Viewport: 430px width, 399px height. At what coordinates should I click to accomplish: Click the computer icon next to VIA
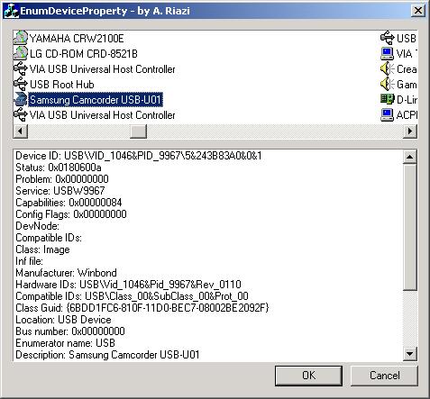click(387, 53)
